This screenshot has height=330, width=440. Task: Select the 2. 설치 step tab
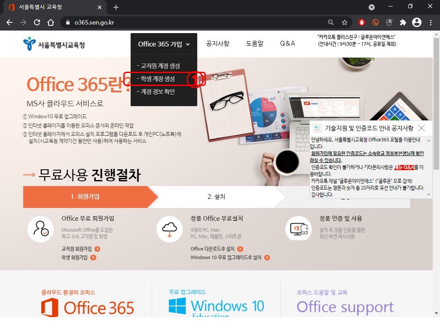point(217,197)
